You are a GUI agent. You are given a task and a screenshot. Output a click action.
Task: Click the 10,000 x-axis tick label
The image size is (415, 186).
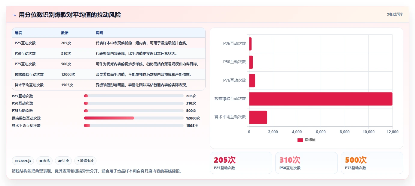[368, 132]
